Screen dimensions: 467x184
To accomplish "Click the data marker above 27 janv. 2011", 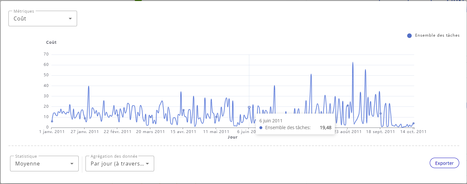I will [85, 118].
